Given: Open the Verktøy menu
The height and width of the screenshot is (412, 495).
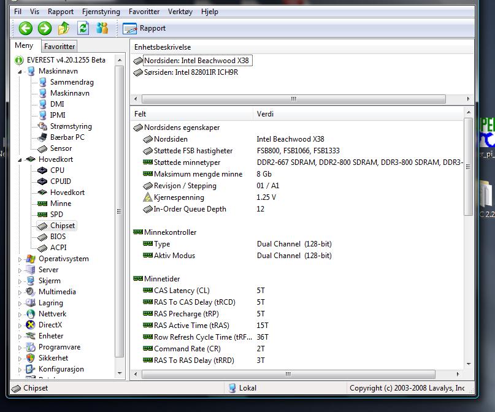Looking at the screenshot, I should click(180, 12).
